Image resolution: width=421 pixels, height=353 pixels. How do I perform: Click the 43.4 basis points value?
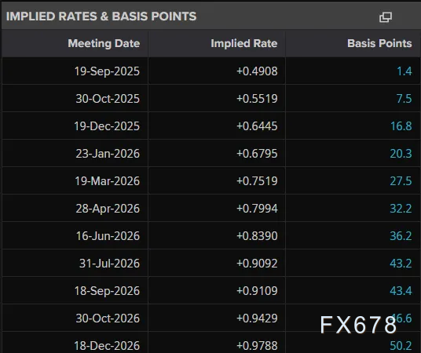(x=401, y=291)
